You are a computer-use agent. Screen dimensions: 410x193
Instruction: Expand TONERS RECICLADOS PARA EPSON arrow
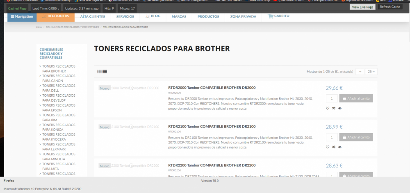[x=40, y=105]
